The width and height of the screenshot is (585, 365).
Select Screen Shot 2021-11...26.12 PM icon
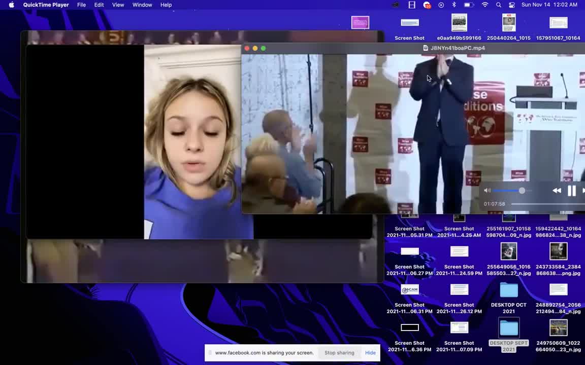pos(459,289)
